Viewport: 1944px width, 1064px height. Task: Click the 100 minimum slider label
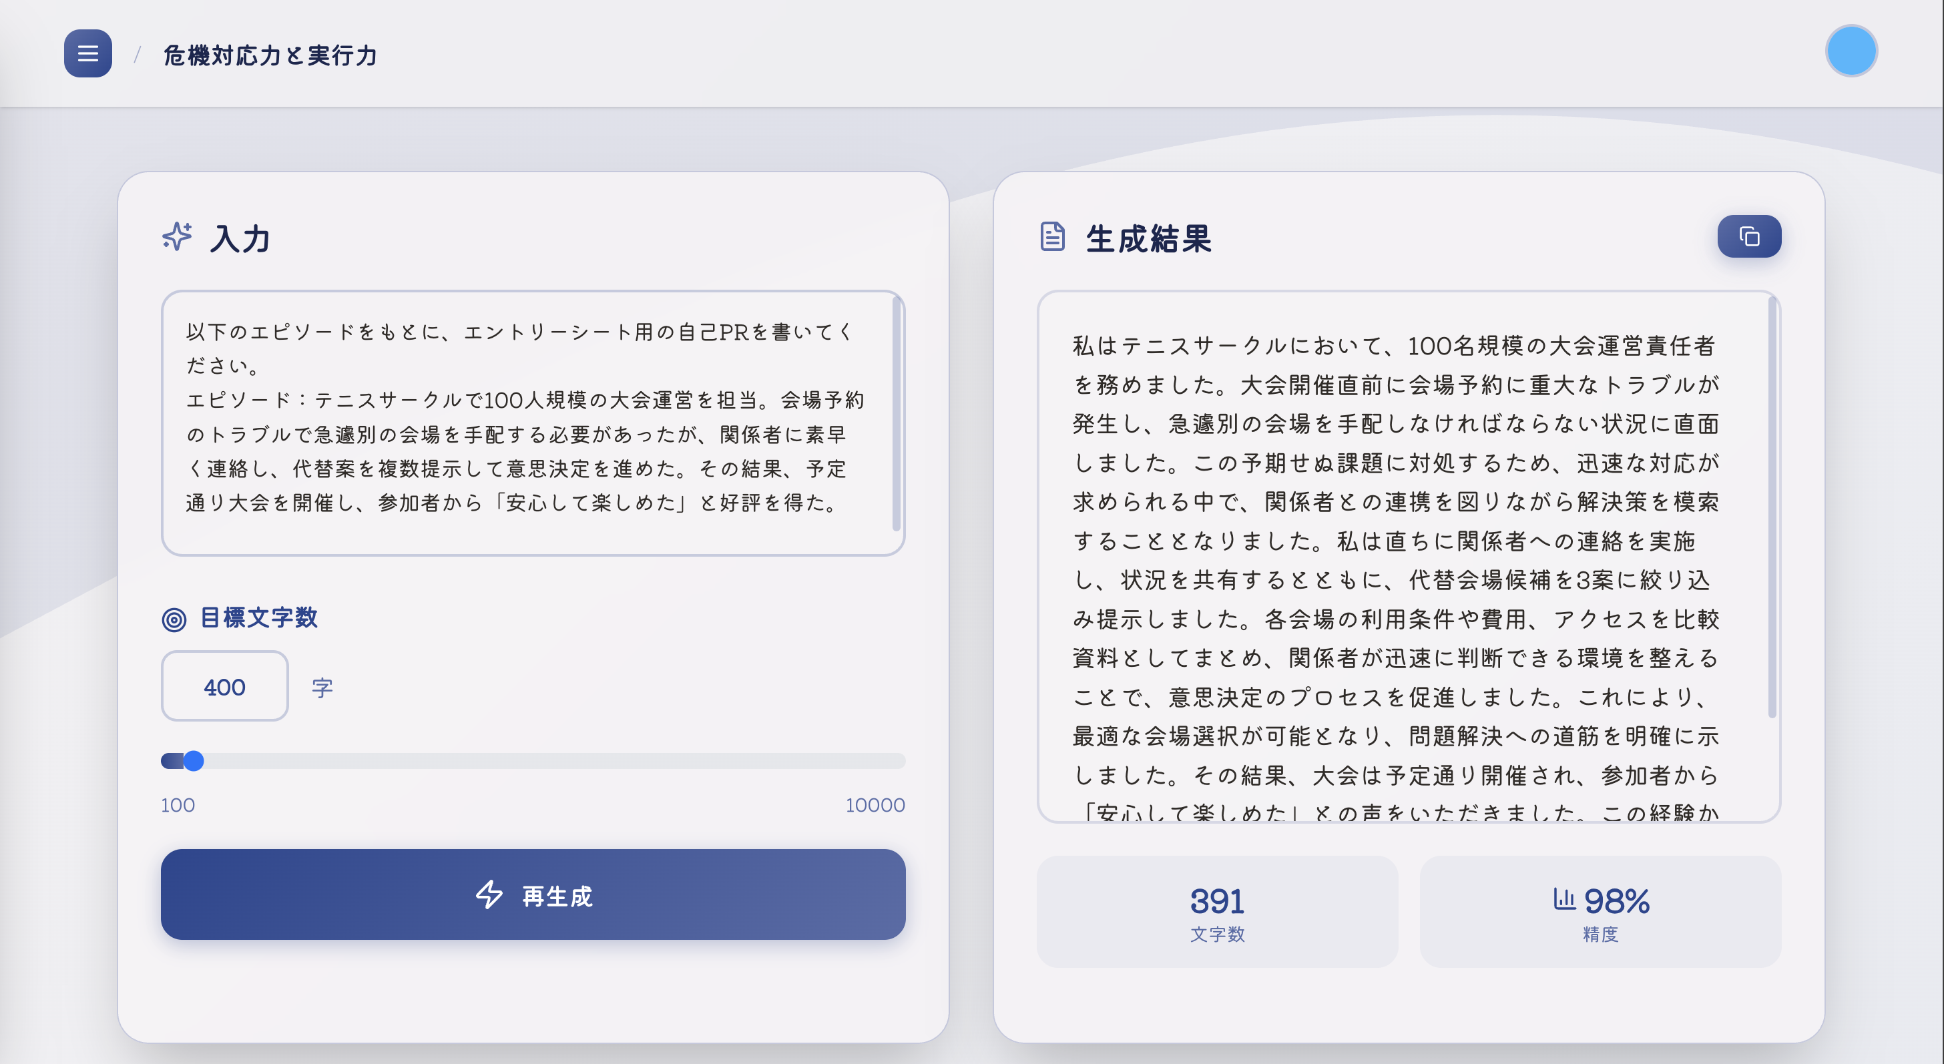(177, 804)
